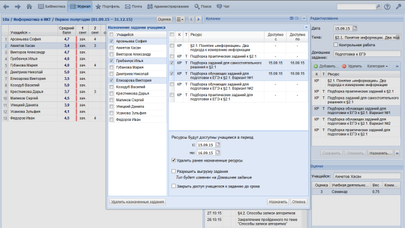Click Удалить назначенные задания button
The image size is (405, 228).
click(x=137, y=201)
